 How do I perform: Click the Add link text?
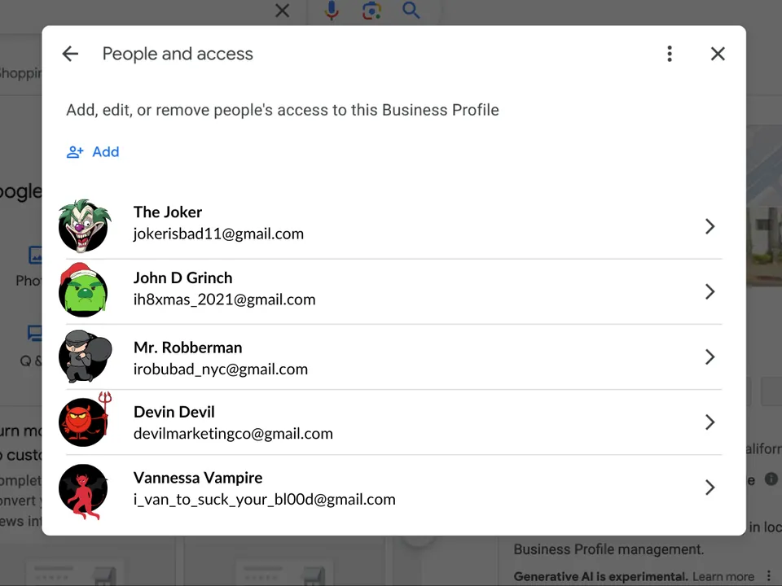click(x=106, y=152)
